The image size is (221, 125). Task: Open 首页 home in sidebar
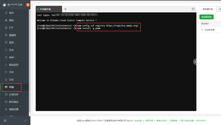11,13
